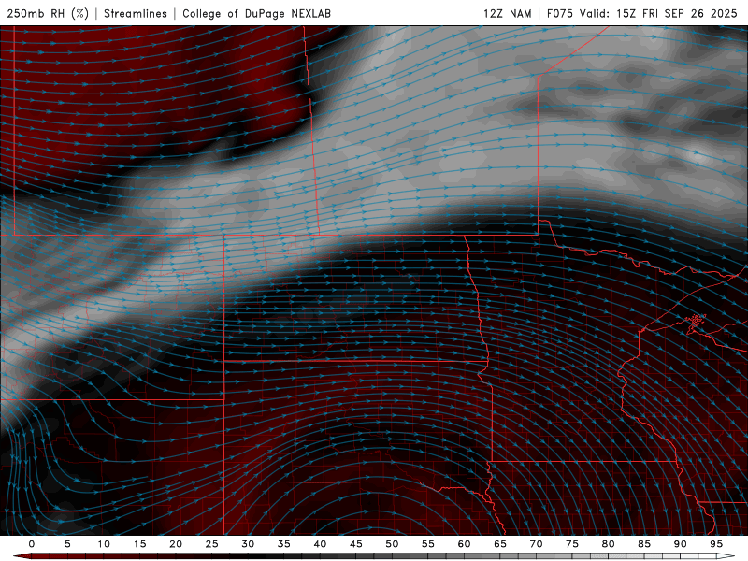
Task: Click the '5' label on the color scale
Action: click(x=67, y=544)
